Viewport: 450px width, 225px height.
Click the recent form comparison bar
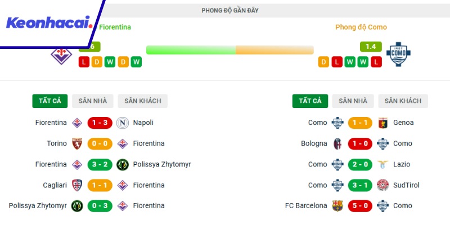pos(229,50)
